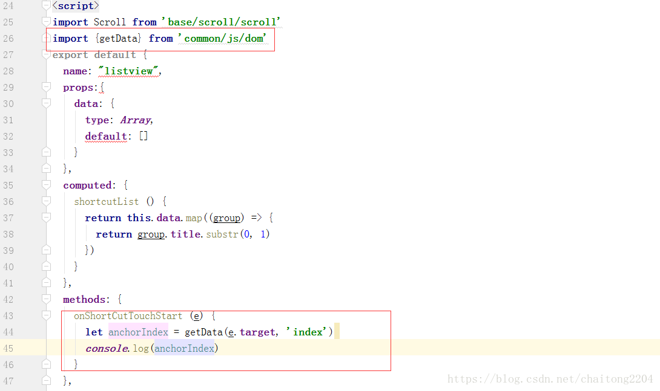The image size is (660, 391).
Task: Click the 'substr' call on line 38
Action: 222,234
